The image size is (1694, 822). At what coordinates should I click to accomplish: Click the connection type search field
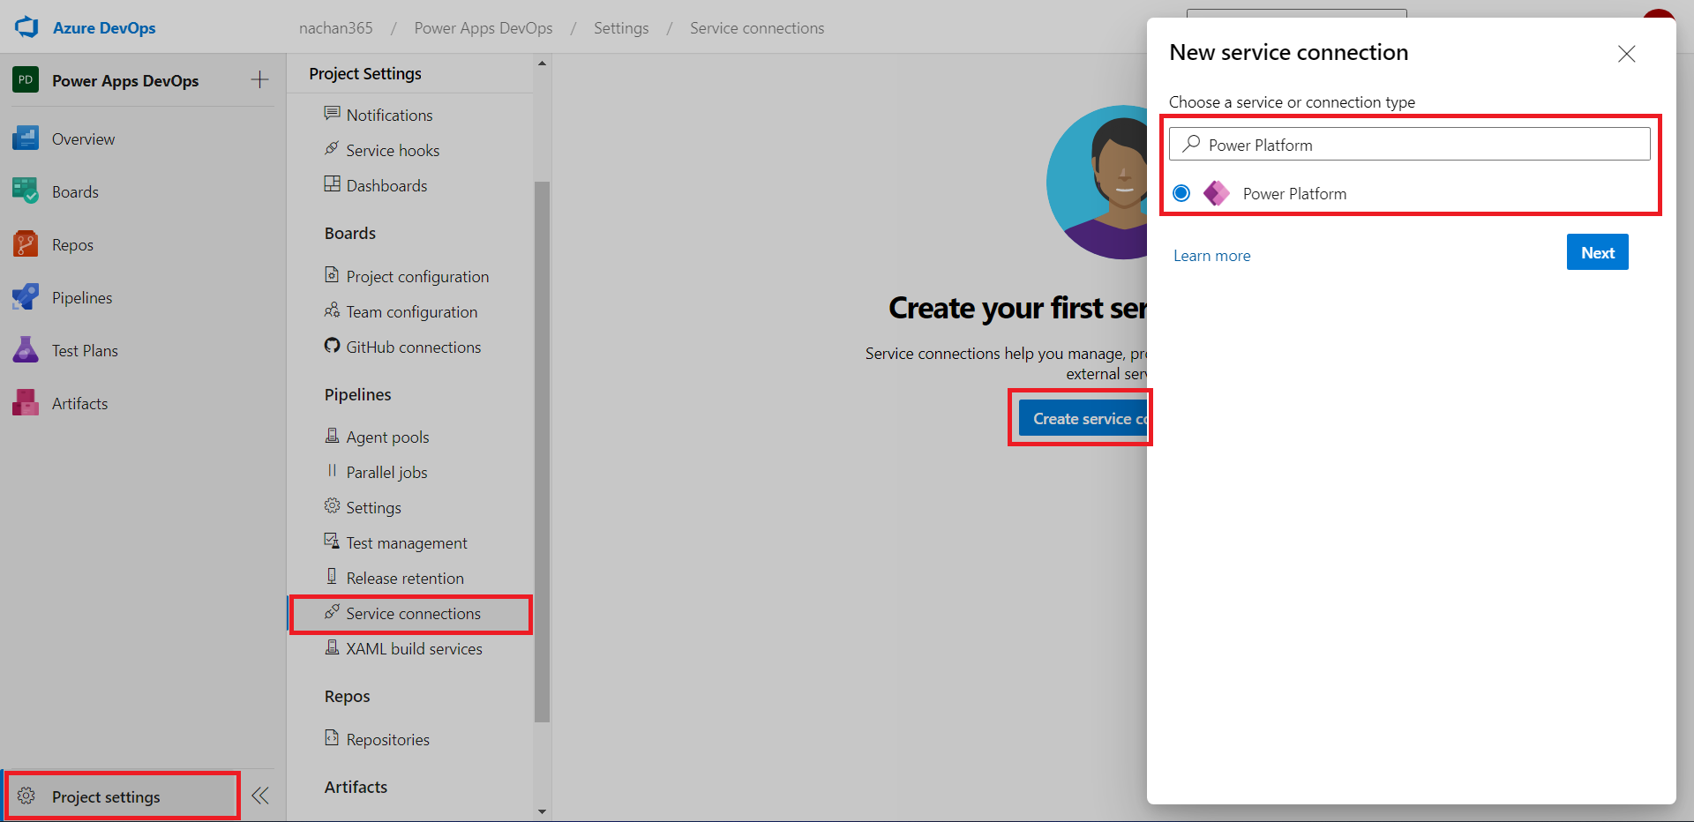click(x=1420, y=145)
